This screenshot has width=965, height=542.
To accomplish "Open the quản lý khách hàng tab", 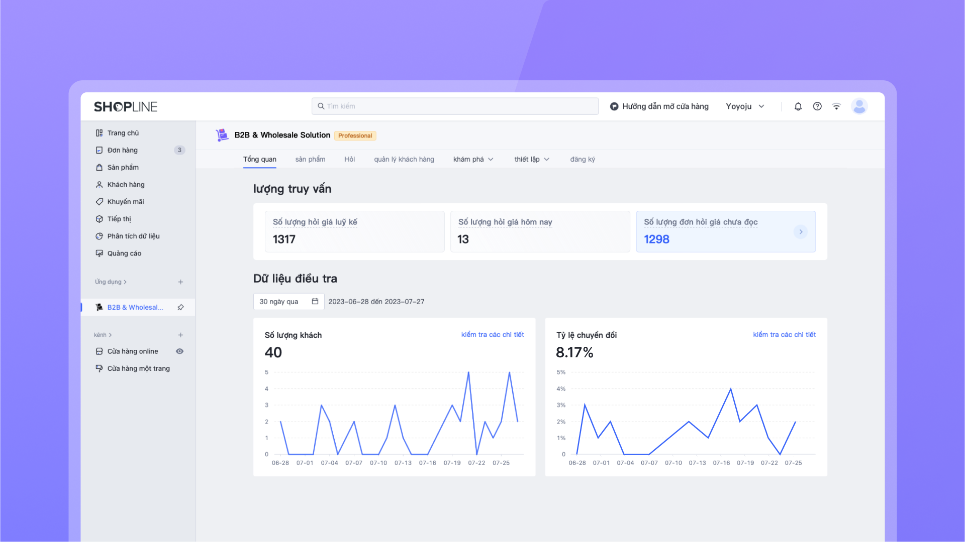I will (x=404, y=159).
